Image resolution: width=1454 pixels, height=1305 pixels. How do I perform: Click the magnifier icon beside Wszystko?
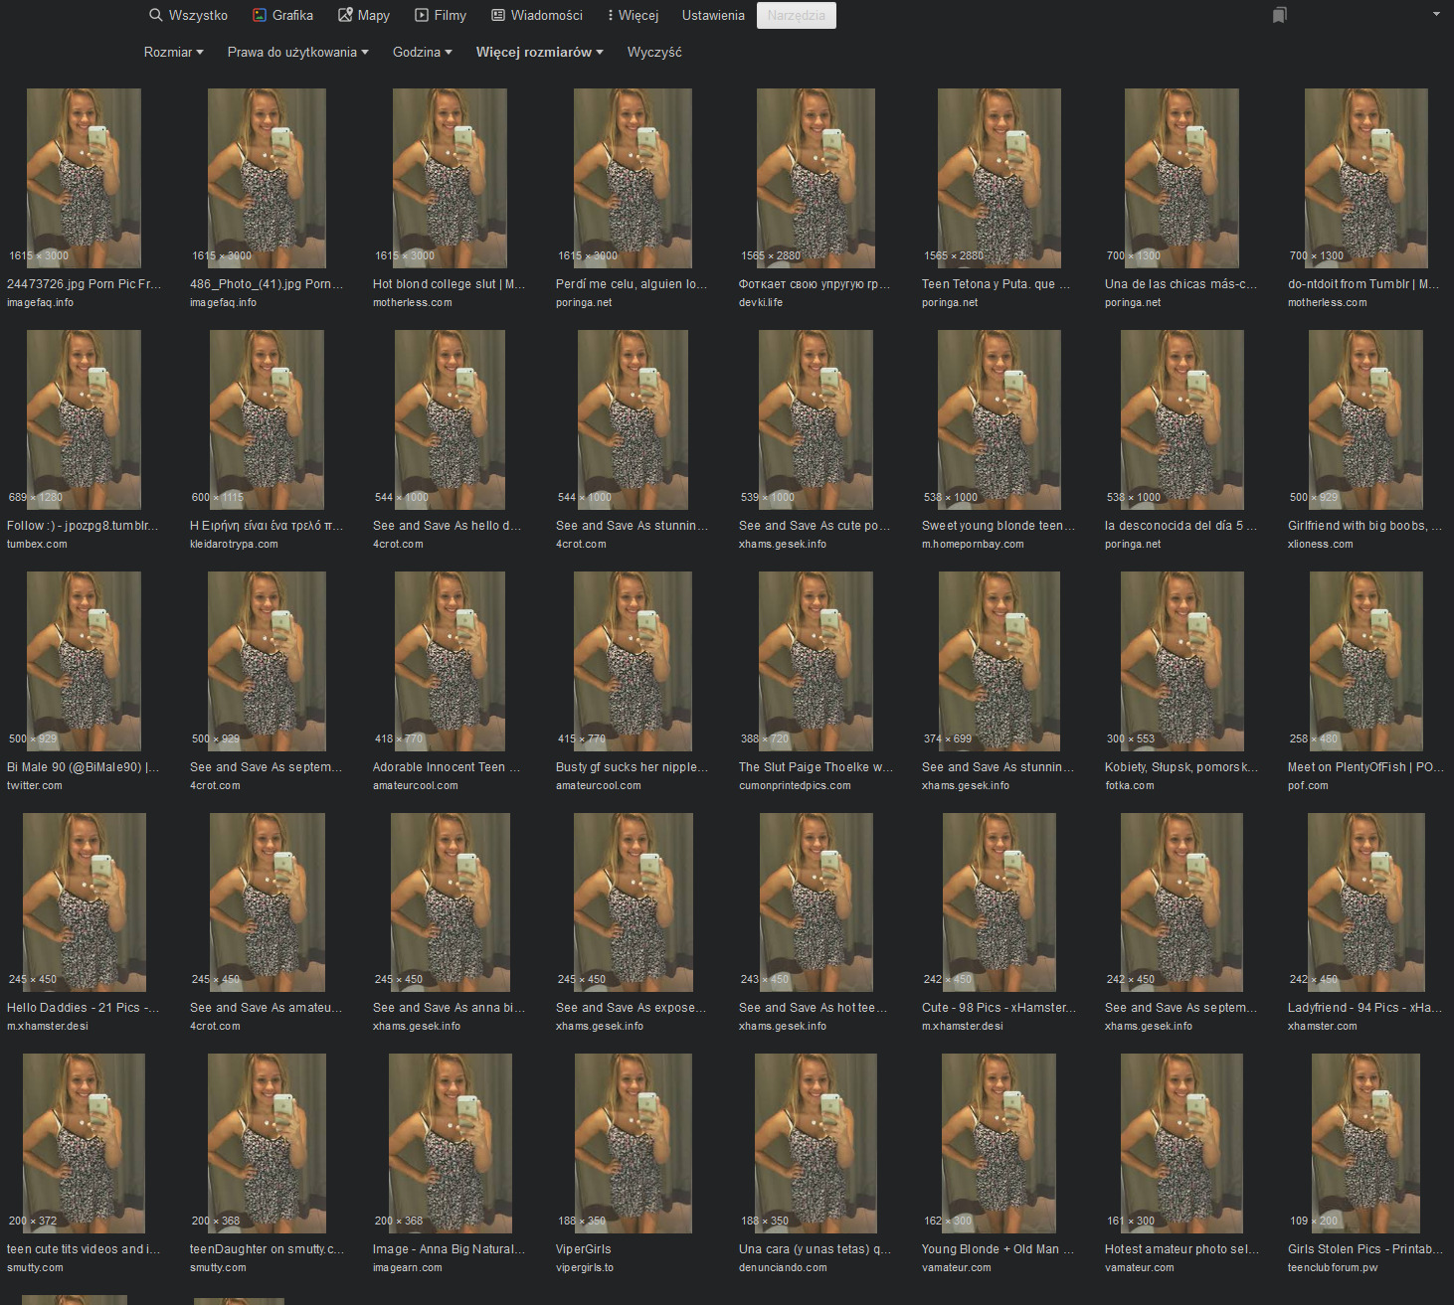click(155, 15)
